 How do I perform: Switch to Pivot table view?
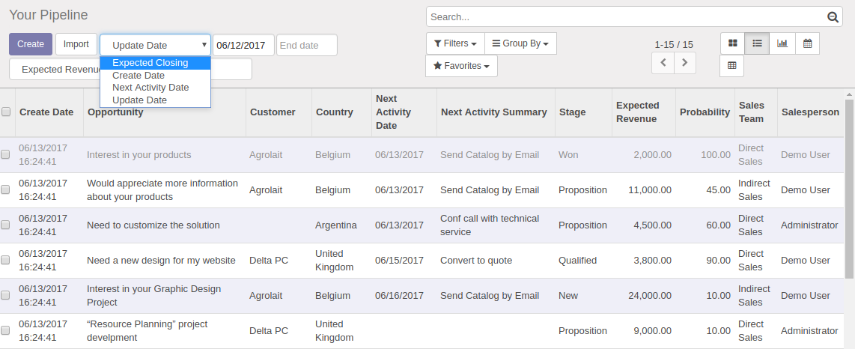732,66
